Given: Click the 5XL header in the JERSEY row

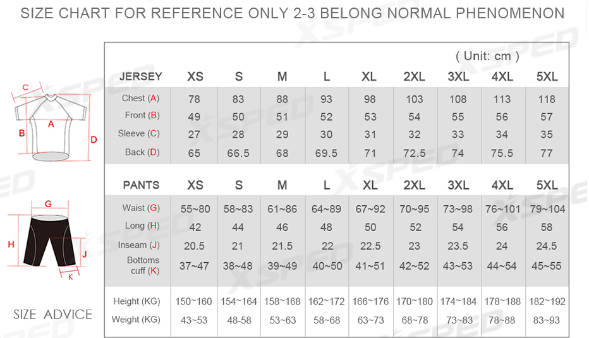Looking at the screenshot, I should tap(547, 76).
